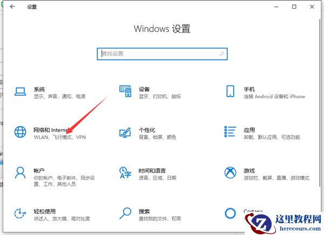This screenshot has width=324, height=235.
Task: Open the Cortana circle icon
Action: [230, 213]
